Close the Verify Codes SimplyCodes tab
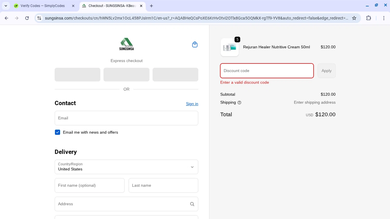The image size is (390, 219). click(73, 6)
